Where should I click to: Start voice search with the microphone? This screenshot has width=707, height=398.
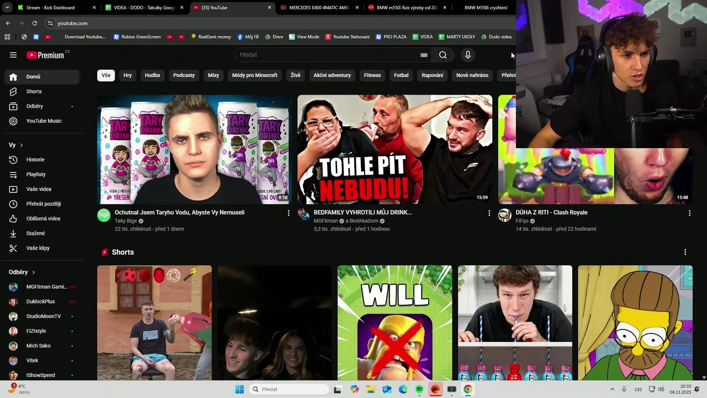click(468, 55)
